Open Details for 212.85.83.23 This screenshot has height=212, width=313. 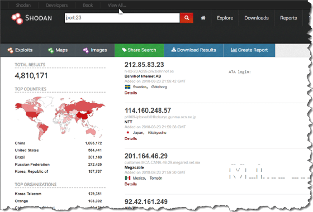tap(131, 93)
